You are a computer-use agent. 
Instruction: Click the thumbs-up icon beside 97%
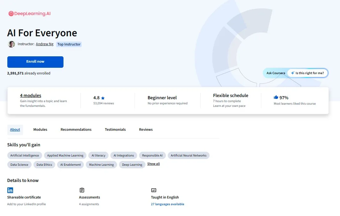[276, 97]
